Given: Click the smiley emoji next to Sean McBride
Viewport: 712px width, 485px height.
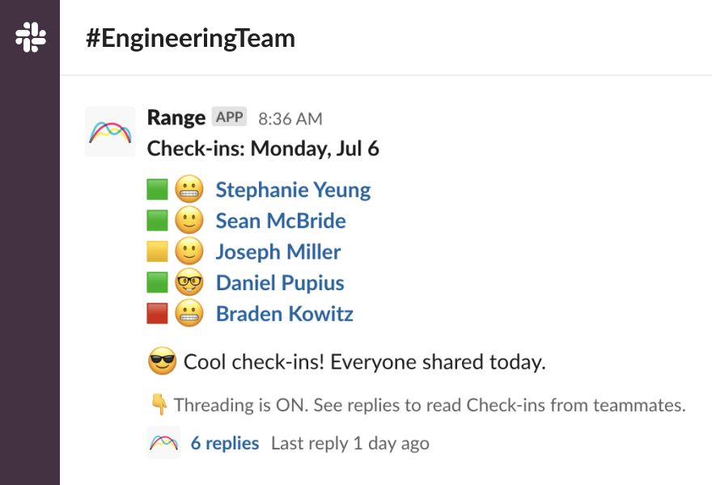Looking at the screenshot, I should click(190, 220).
